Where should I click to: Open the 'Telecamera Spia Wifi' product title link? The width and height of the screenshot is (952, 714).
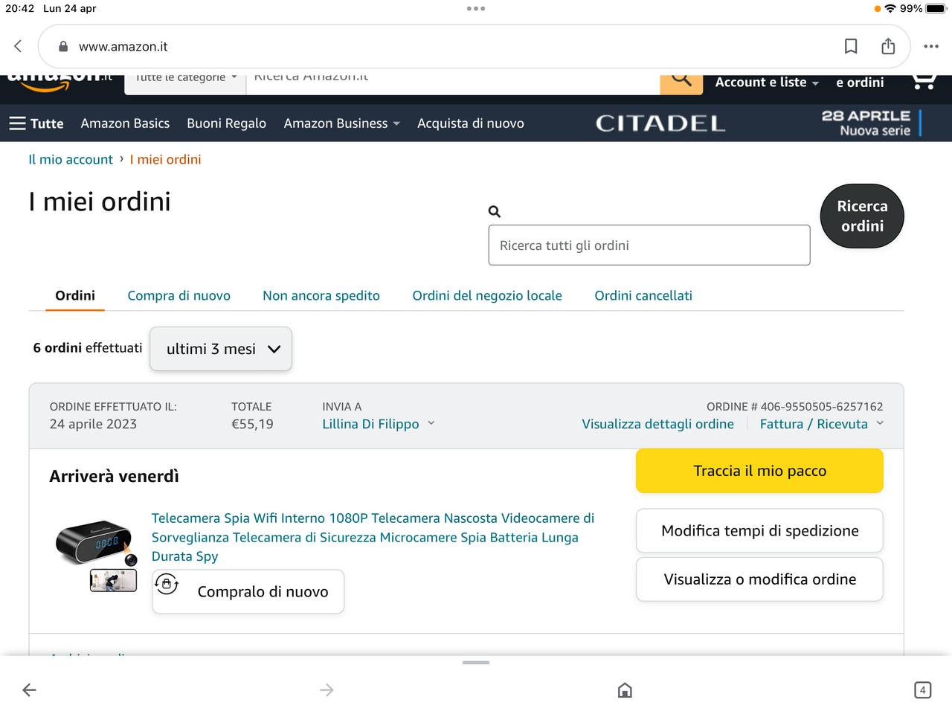click(373, 537)
